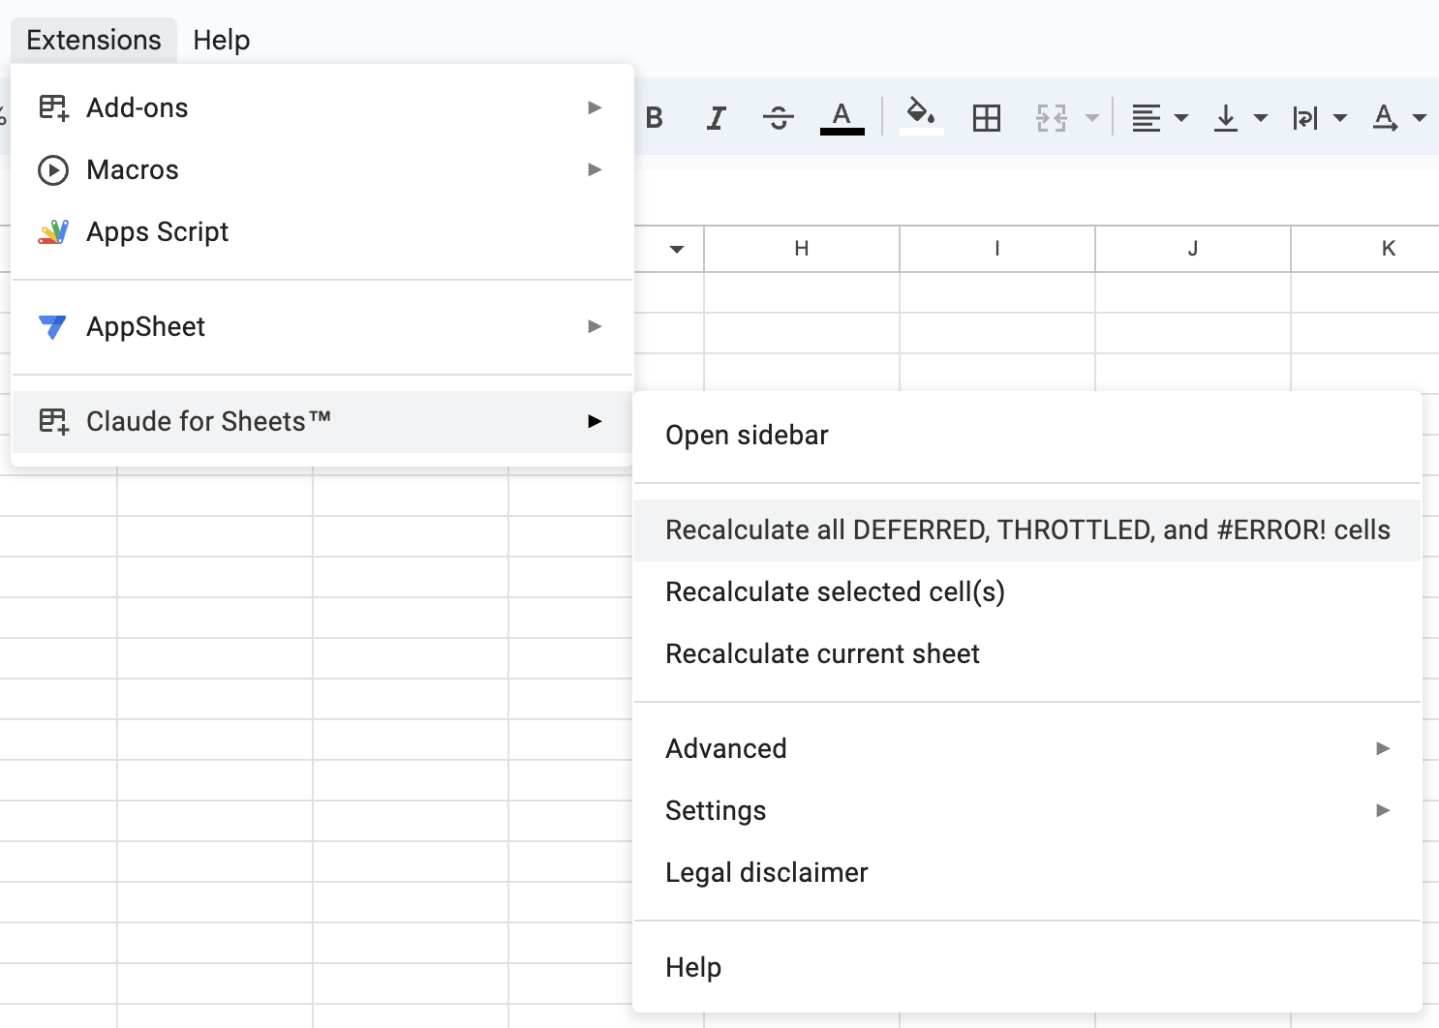Expand Macros submenu arrow
1439x1028 pixels.
595,169
